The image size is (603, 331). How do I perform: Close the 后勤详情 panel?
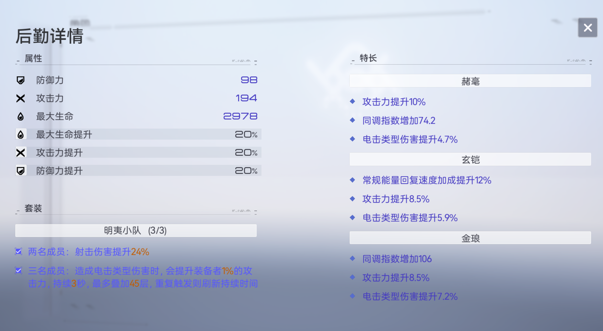[588, 28]
